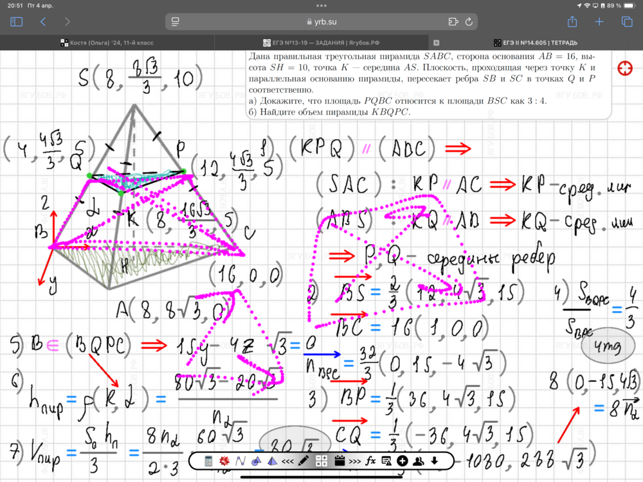Open the fx formula editor
643x482 pixels.
coord(370,461)
